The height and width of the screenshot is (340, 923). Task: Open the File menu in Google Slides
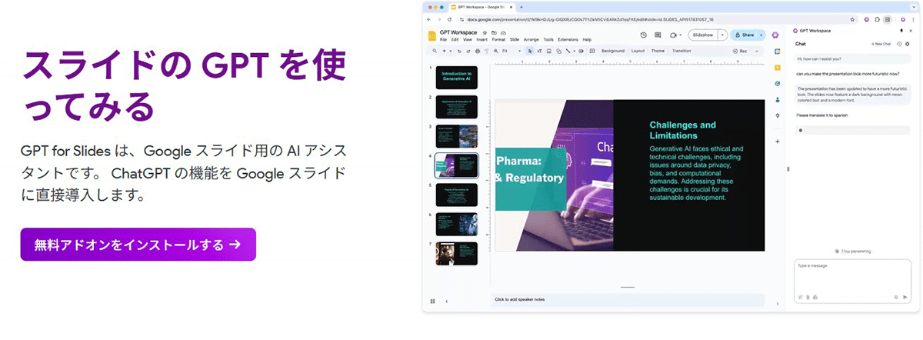[x=443, y=39]
